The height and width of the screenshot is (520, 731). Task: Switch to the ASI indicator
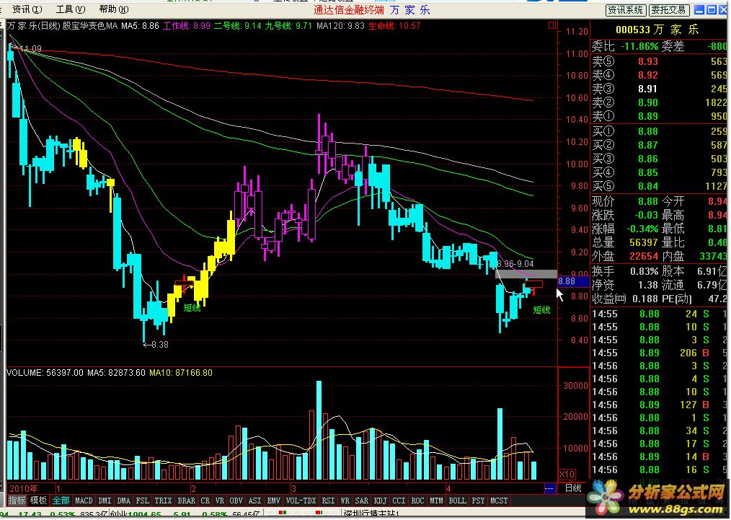[x=255, y=501]
